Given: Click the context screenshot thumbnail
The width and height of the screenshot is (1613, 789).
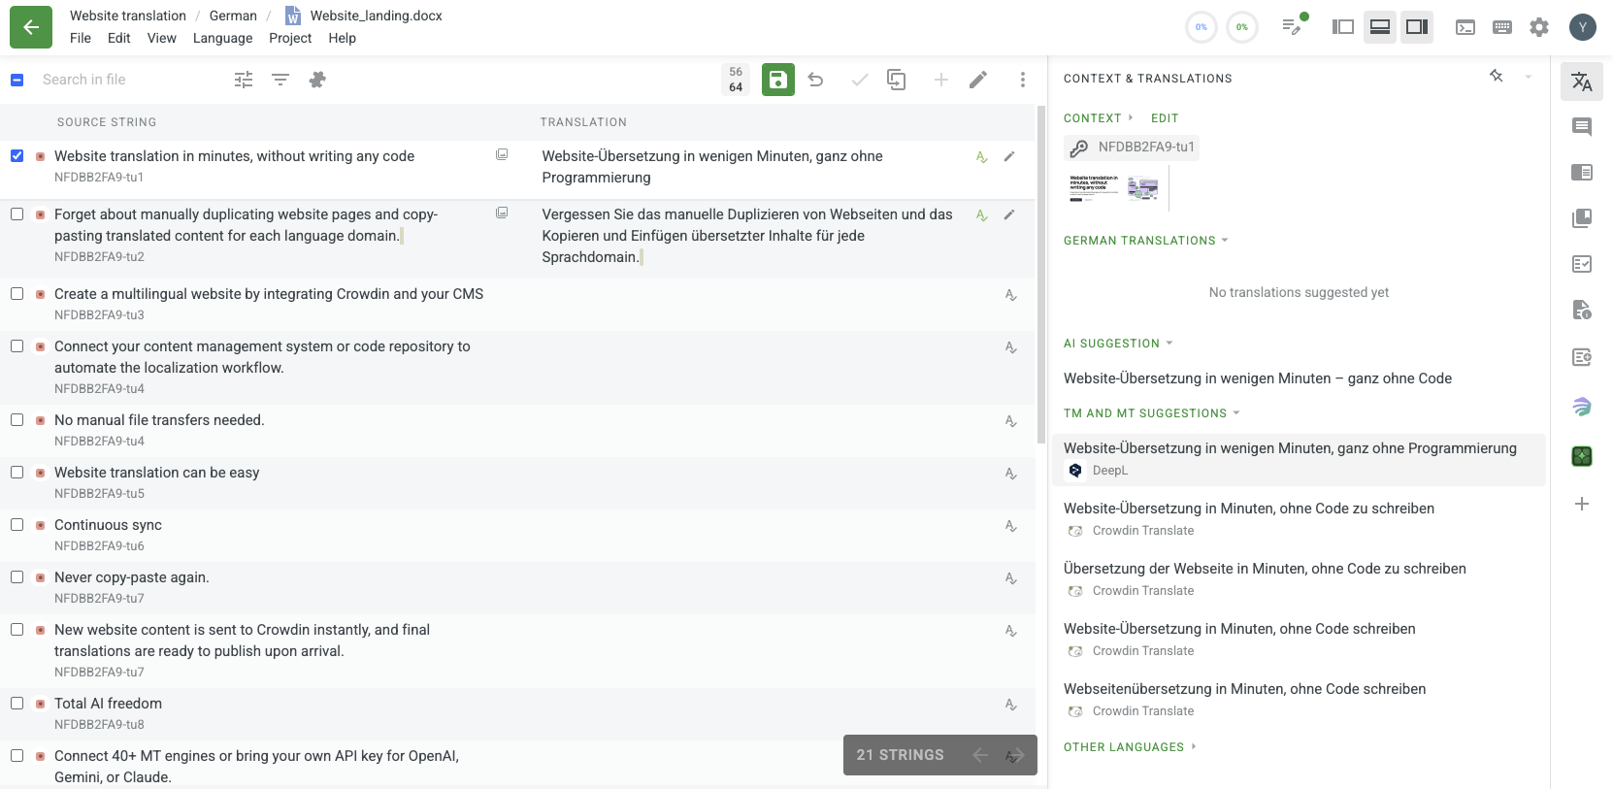Looking at the screenshot, I should (x=1114, y=187).
